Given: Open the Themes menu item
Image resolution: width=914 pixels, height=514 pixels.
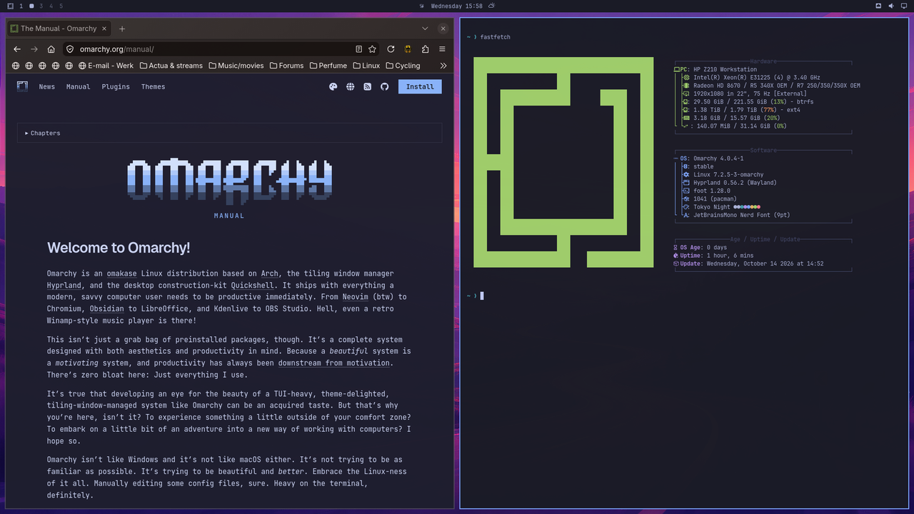Looking at the screenshot, I should pos(153,86).
